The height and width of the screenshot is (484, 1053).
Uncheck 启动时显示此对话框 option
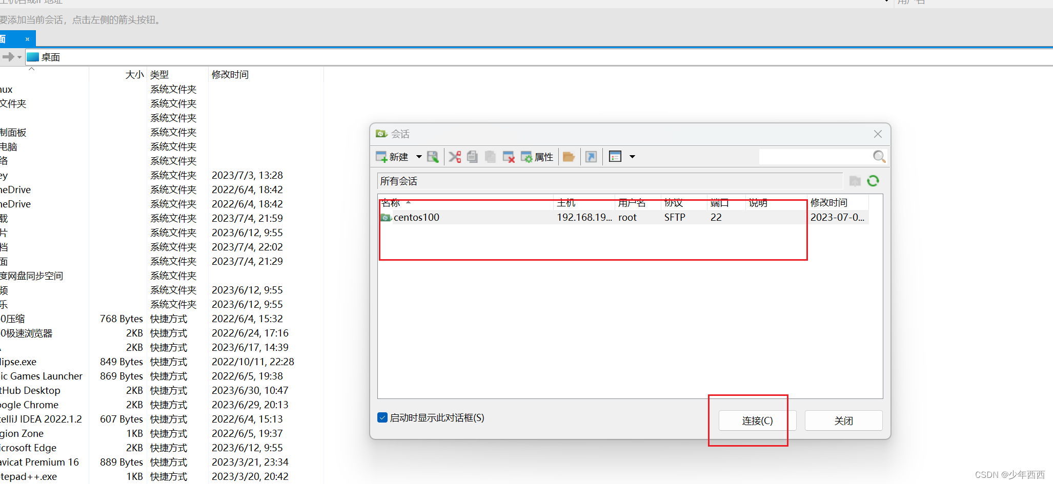click(382, 417)
